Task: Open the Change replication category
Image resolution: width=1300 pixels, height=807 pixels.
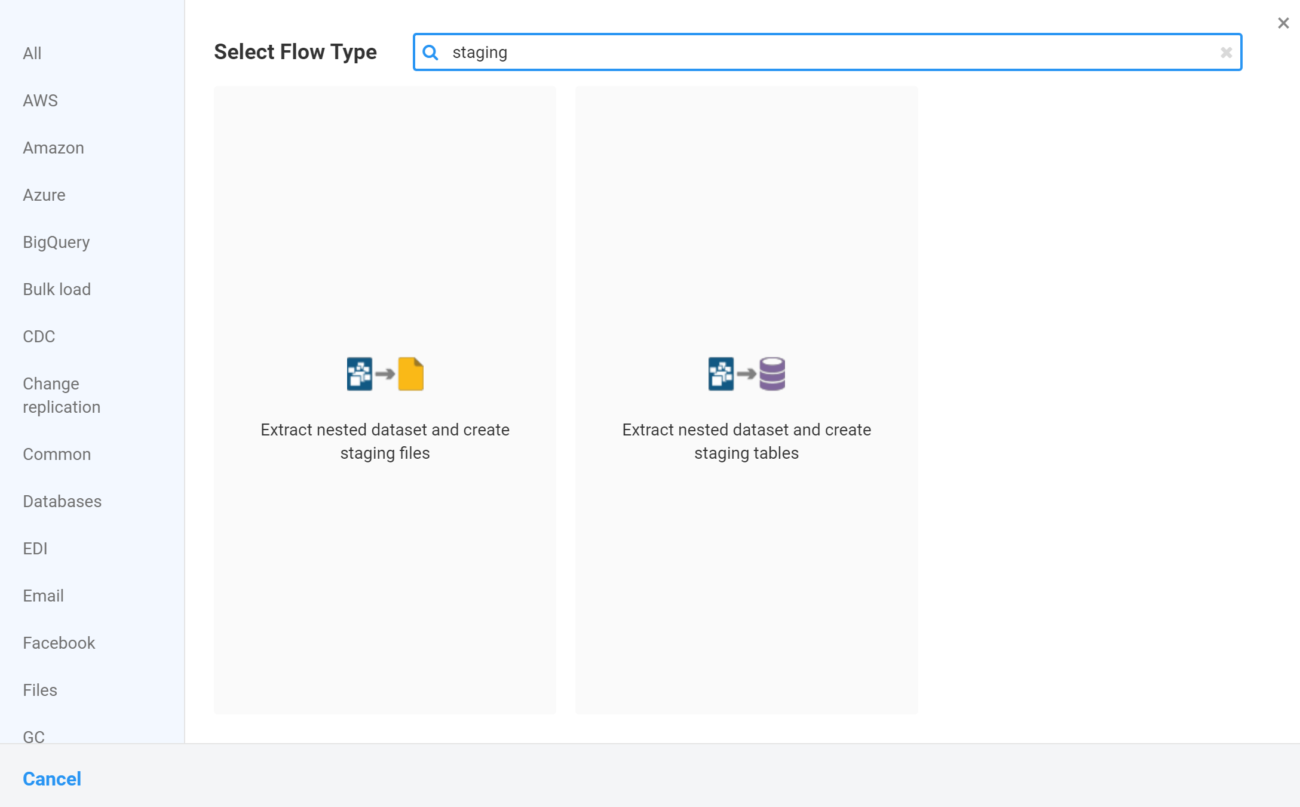Action: click(61, 395)
